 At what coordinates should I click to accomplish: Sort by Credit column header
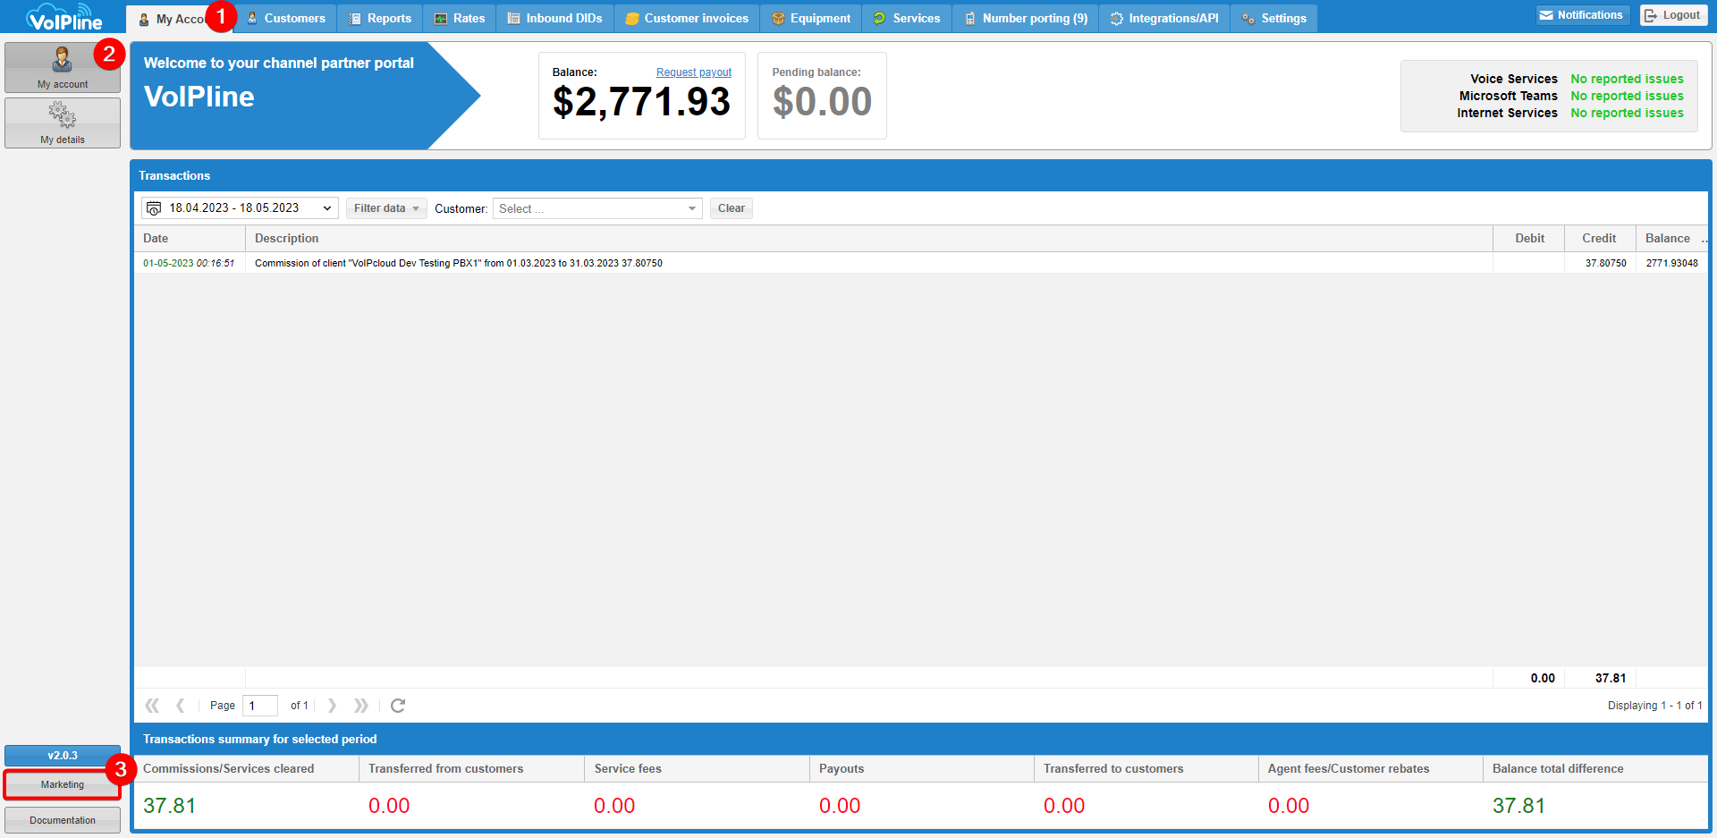1599,238
